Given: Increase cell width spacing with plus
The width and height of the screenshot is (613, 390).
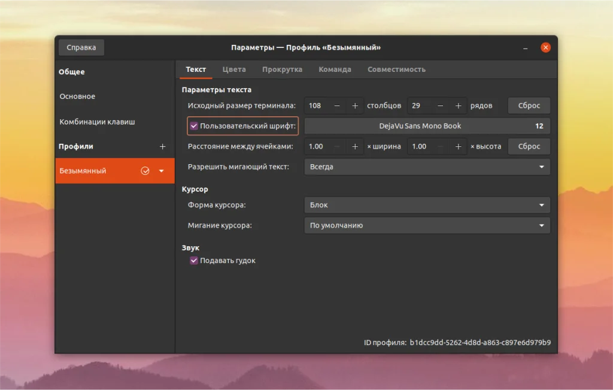Looking at the screenshot, I should 355,146.
